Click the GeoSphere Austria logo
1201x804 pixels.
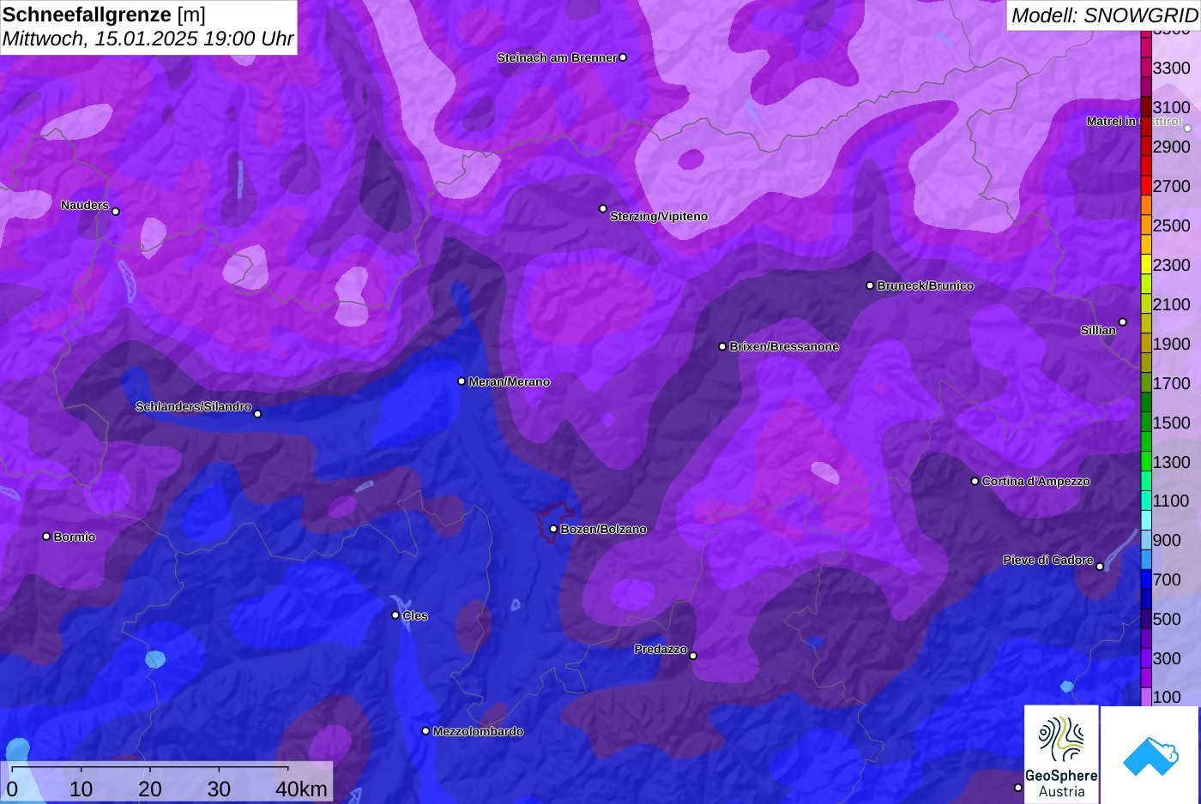(x=1061, y=755)
